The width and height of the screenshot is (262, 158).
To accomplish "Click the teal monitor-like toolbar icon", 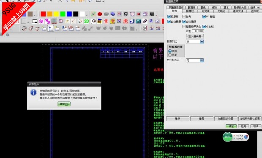I will [x=139, y=21].
